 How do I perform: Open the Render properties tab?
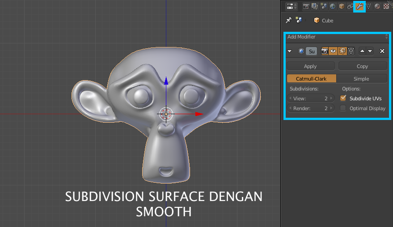pyautogui.click(x=306, y=6)
